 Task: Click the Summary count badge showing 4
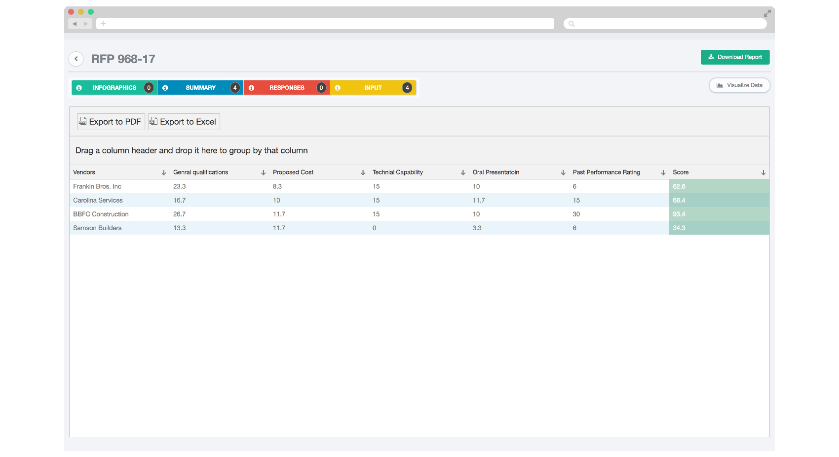pyautogui.click(x=235, y=88)
